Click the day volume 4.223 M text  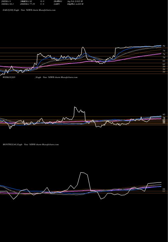[75, 4]
